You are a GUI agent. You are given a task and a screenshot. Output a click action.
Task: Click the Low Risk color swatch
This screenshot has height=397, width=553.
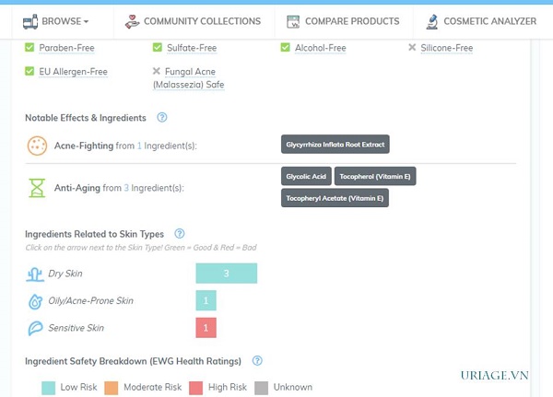(49, 388)
